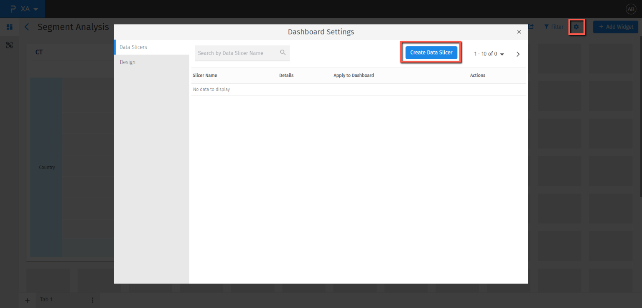Click the Slicer Name column header
Image resolution: width=642 pixels, height=308 pixels.
tap(205, 75)
